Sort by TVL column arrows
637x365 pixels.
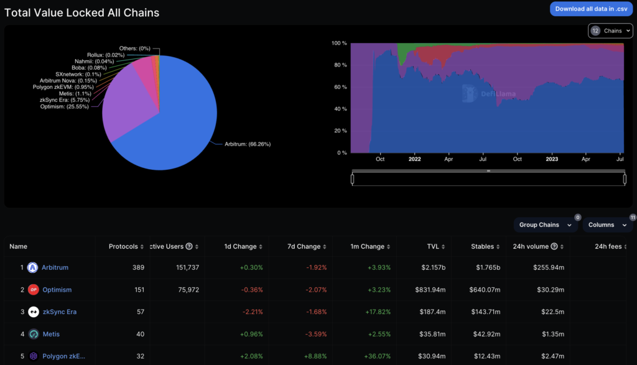coord(443,247)
